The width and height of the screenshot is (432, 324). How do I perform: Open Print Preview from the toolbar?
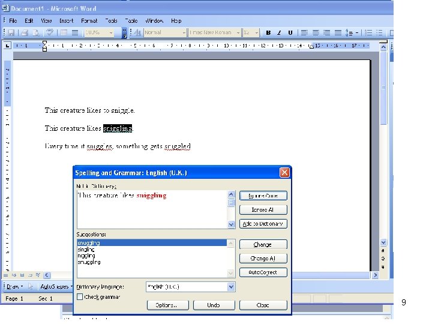pos(35,32)
